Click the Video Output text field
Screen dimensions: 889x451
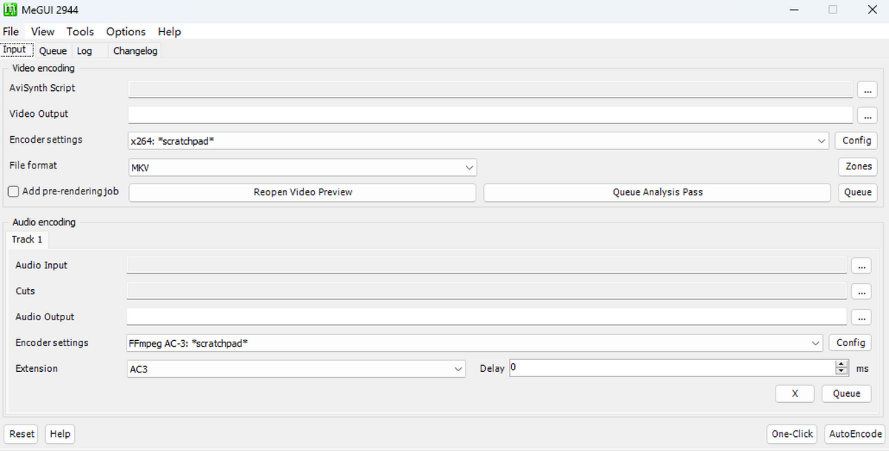click(490, 115)
